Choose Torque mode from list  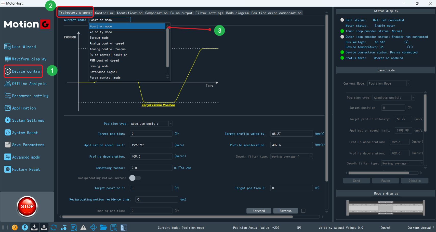[127, 38]
